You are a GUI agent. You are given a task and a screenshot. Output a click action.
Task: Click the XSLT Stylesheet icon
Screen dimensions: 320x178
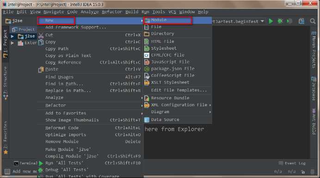[147, 82]
